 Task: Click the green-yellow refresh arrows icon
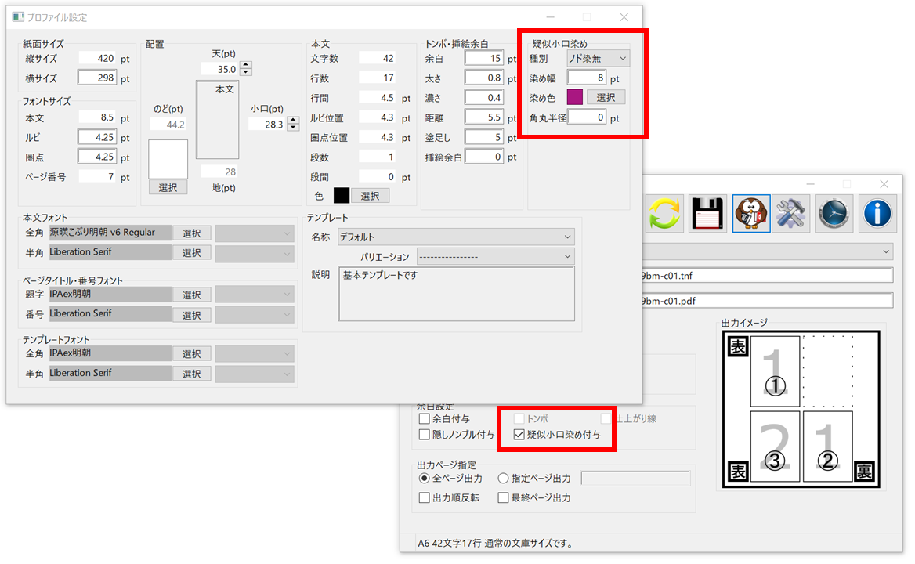pos(664,214)
